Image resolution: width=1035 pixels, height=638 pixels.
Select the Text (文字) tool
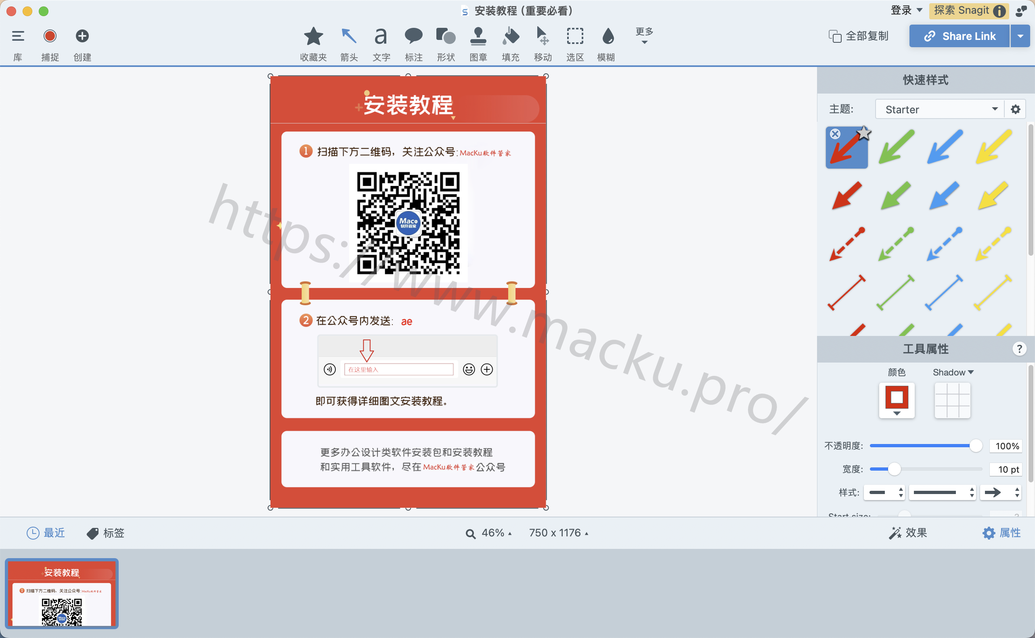pos(381,36)
